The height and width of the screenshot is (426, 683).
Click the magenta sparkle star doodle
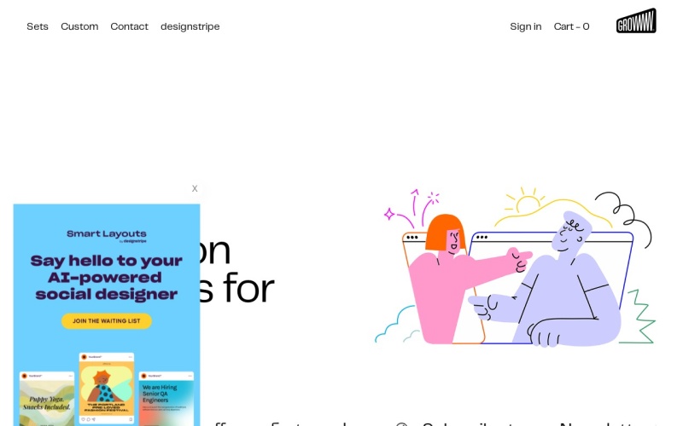389,214
